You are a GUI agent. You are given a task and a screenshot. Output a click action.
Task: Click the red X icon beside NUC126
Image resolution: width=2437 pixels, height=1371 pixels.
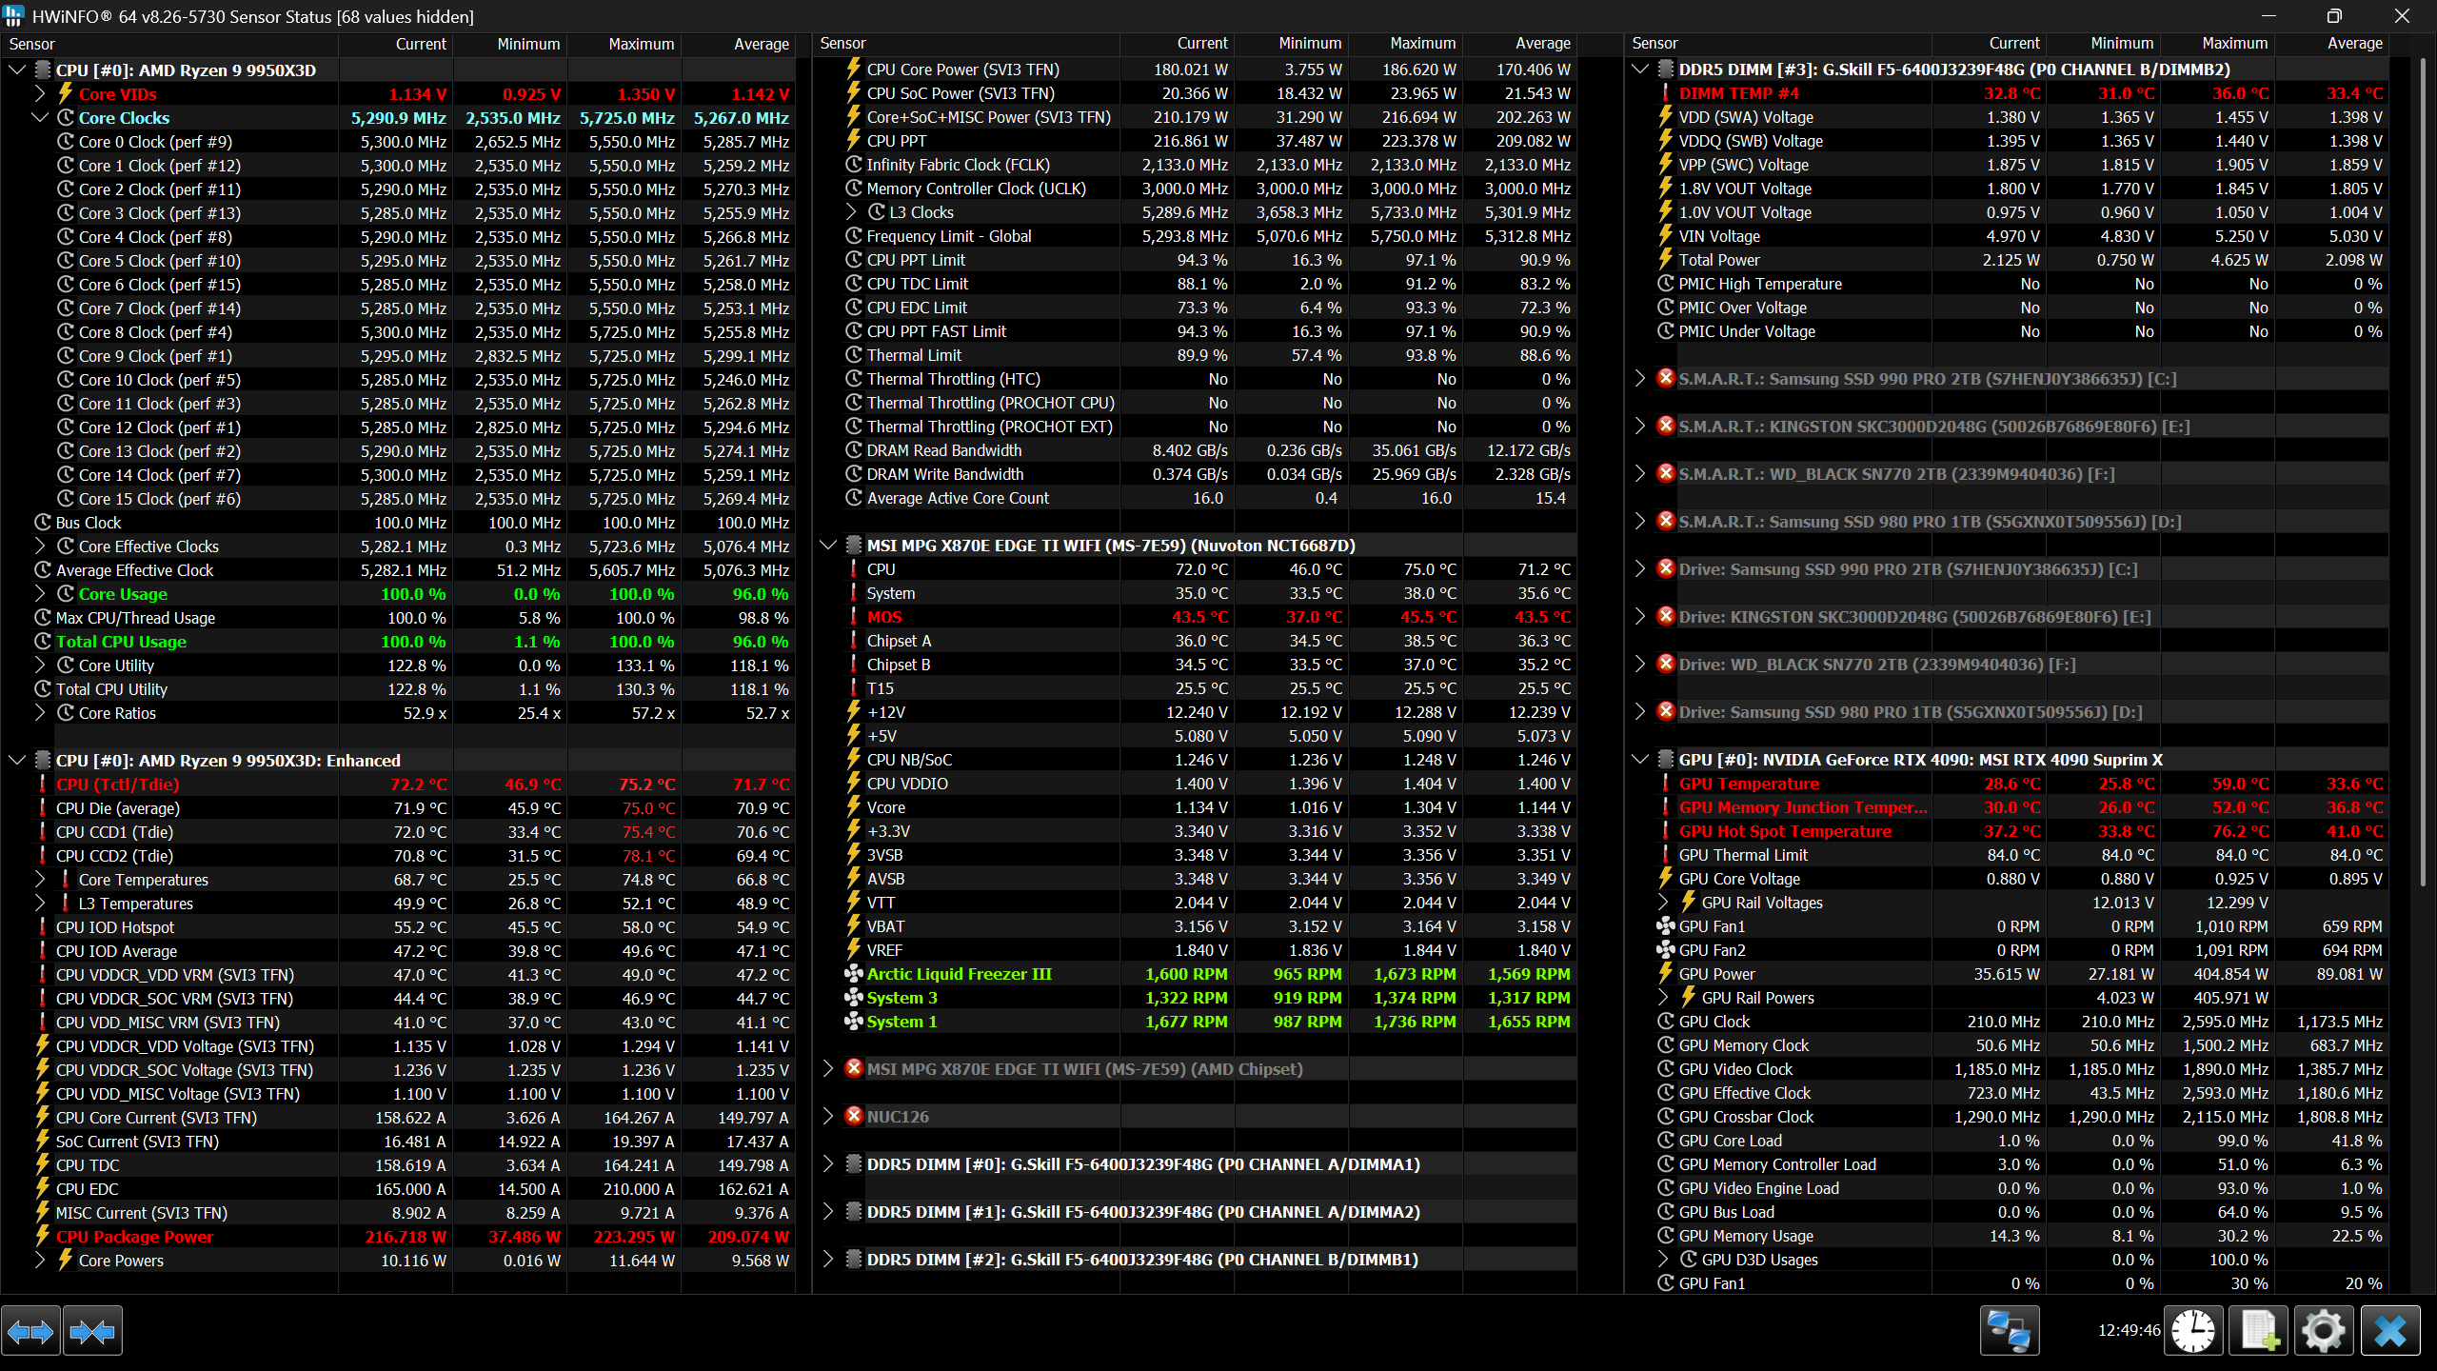(x=854, y=1116)
